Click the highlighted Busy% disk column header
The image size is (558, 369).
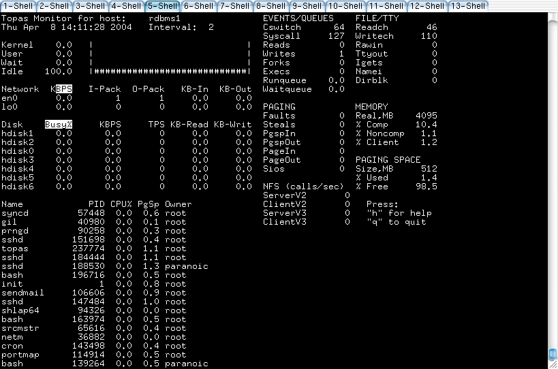click(59, 125)
